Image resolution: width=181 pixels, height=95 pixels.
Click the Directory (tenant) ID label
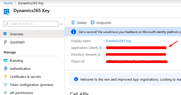tap(86, 54)
